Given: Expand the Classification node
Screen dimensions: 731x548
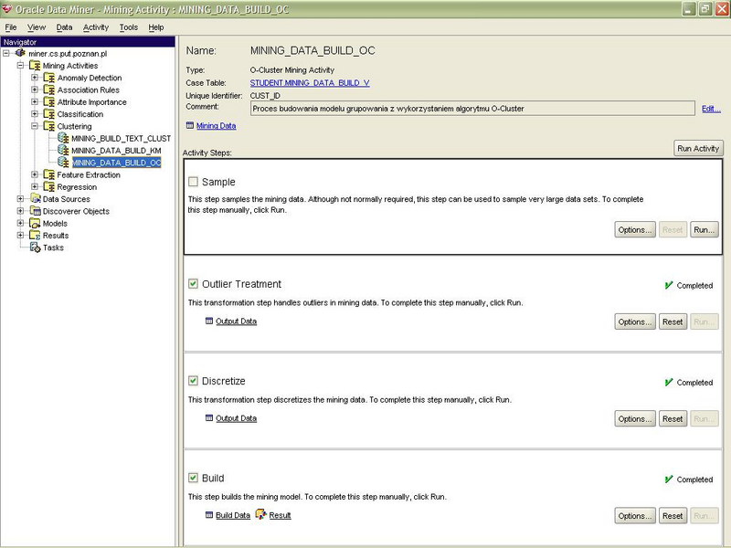Looking at the screenshot, I should click(35, 113).
